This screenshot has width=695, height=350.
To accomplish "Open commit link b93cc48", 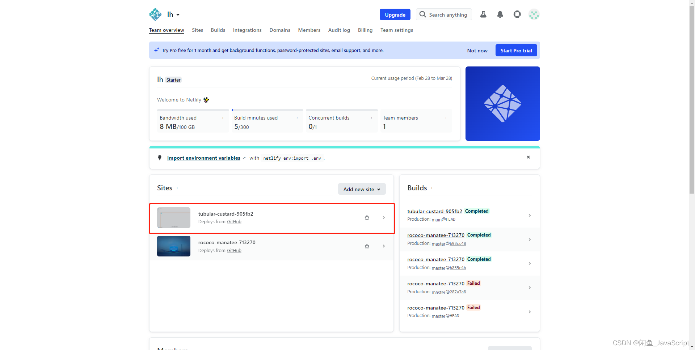I will (458, 244).
